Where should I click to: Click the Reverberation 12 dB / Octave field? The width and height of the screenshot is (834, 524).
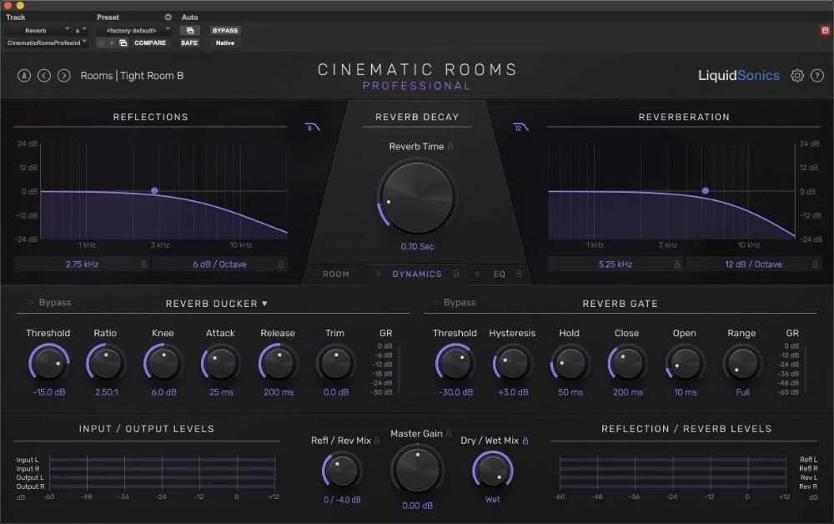pos(753,264)
